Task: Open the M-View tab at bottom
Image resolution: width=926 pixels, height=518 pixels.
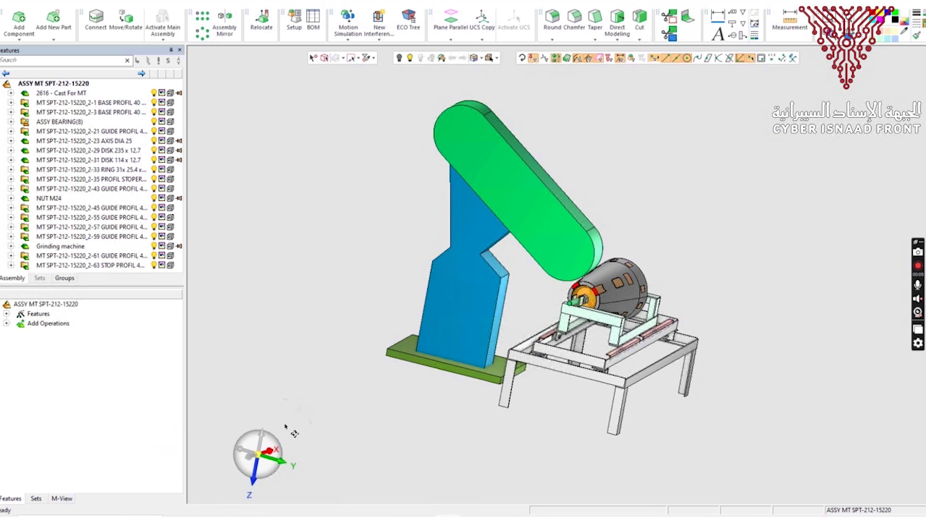Action: tap(62, 498)
